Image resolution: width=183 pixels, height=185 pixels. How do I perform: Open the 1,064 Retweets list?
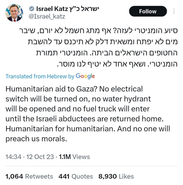29,176
